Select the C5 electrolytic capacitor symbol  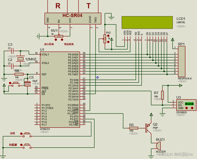[27, 84]
